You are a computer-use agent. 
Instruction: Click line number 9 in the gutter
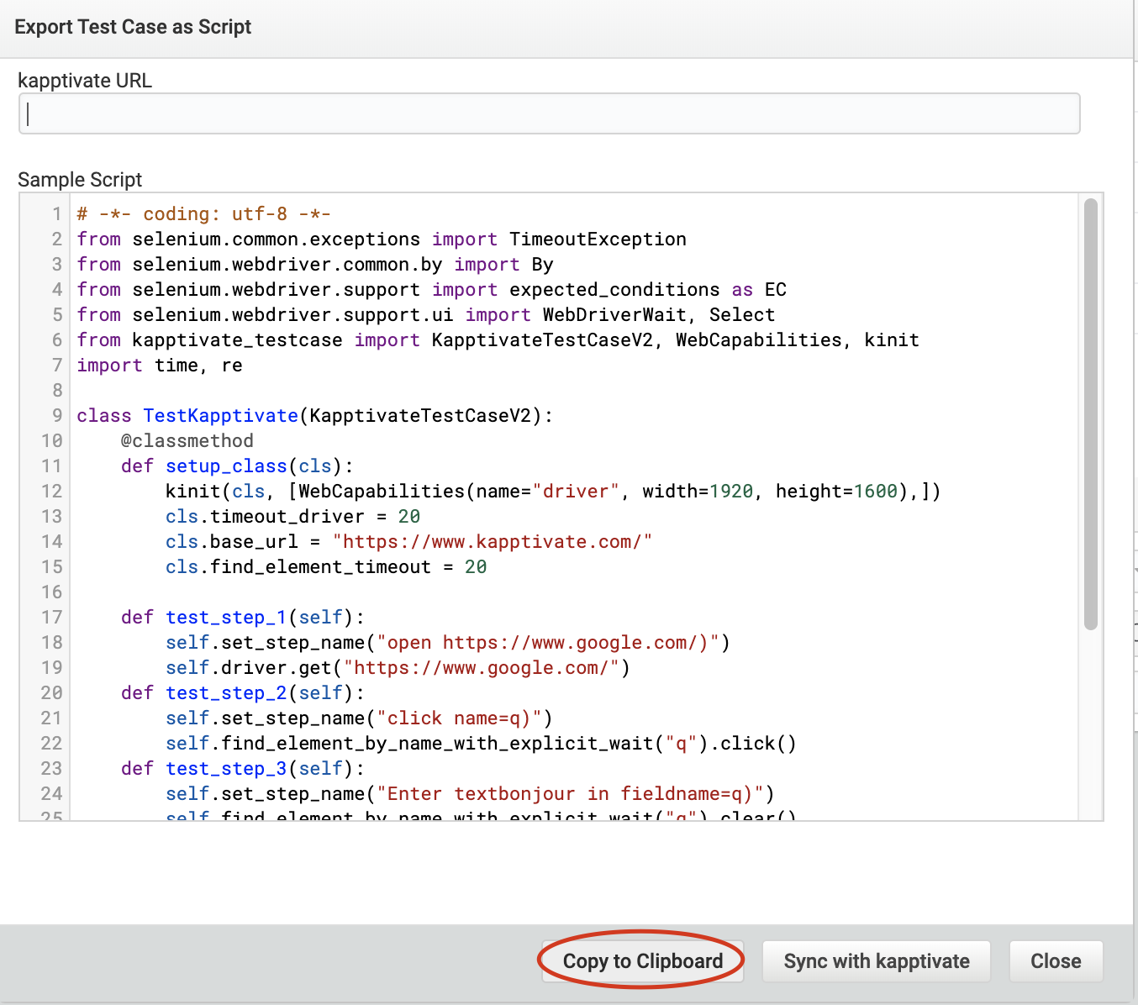pos(56,416)
